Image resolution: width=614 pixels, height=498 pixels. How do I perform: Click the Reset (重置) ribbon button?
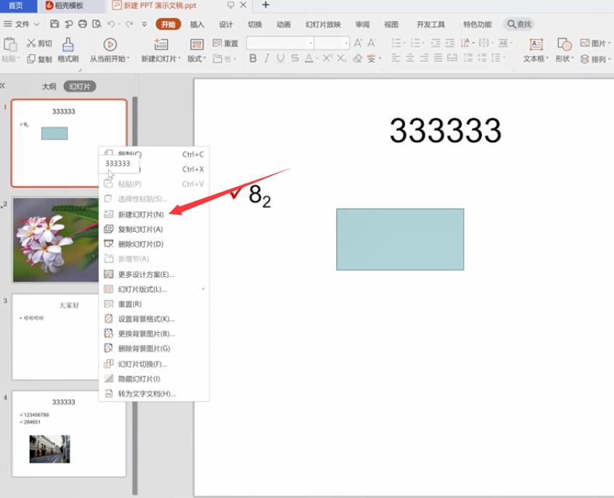[x=225, y=43]
